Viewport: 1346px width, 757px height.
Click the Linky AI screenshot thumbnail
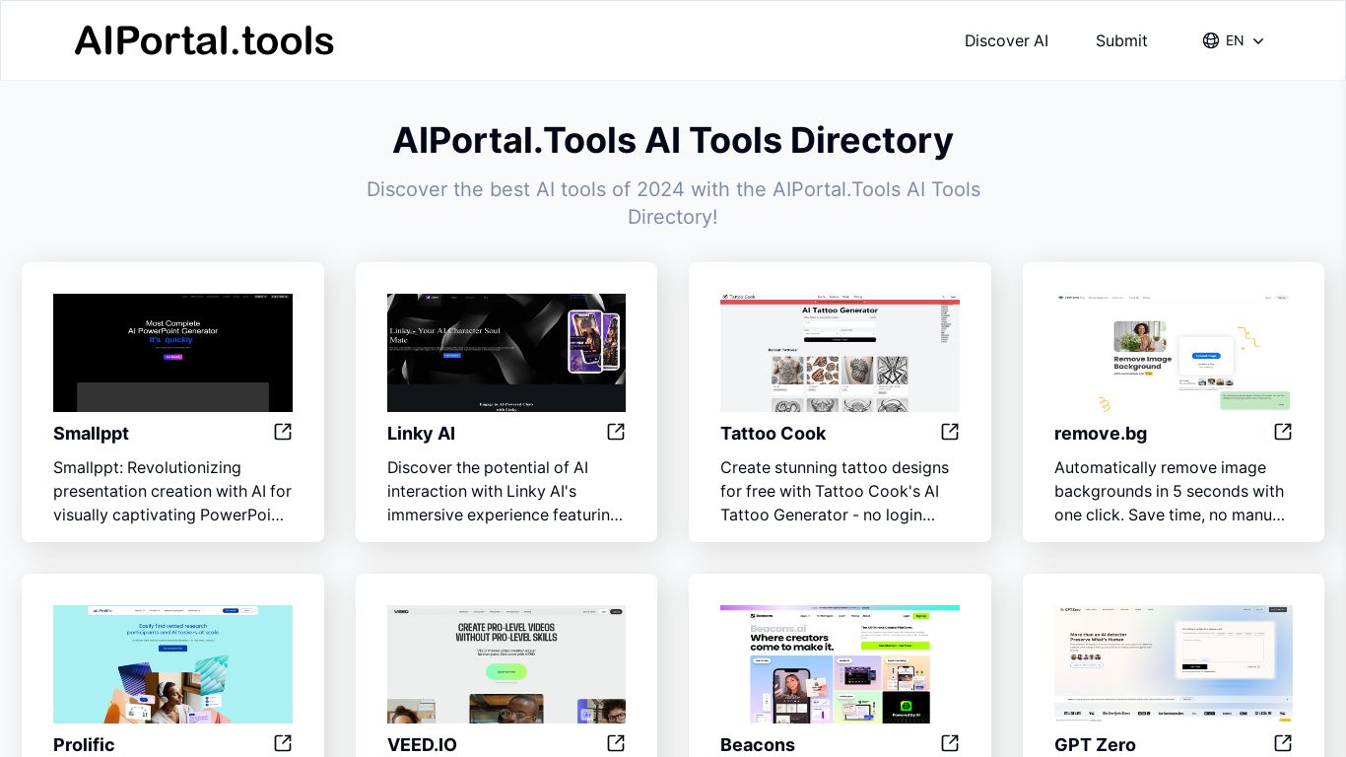point(506,353)
